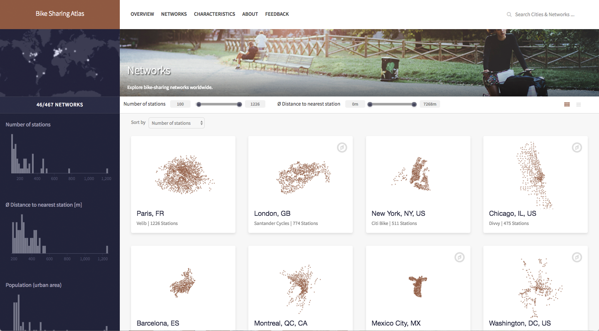Click the search magnifier icon
Image resolution: width=599 pixels, height=331 pixels.
[x=509, y=15]
